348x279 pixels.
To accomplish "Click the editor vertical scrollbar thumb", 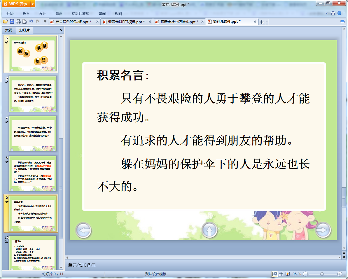I will coord(344,197).
